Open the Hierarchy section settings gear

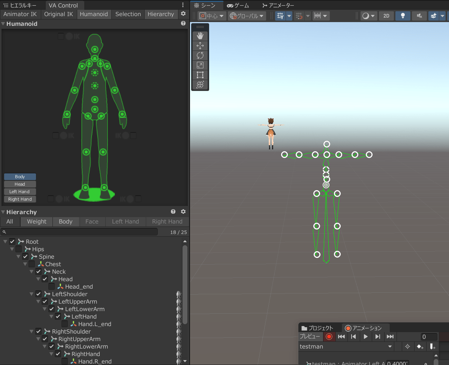pyautogui.click(x=183, y=212)
